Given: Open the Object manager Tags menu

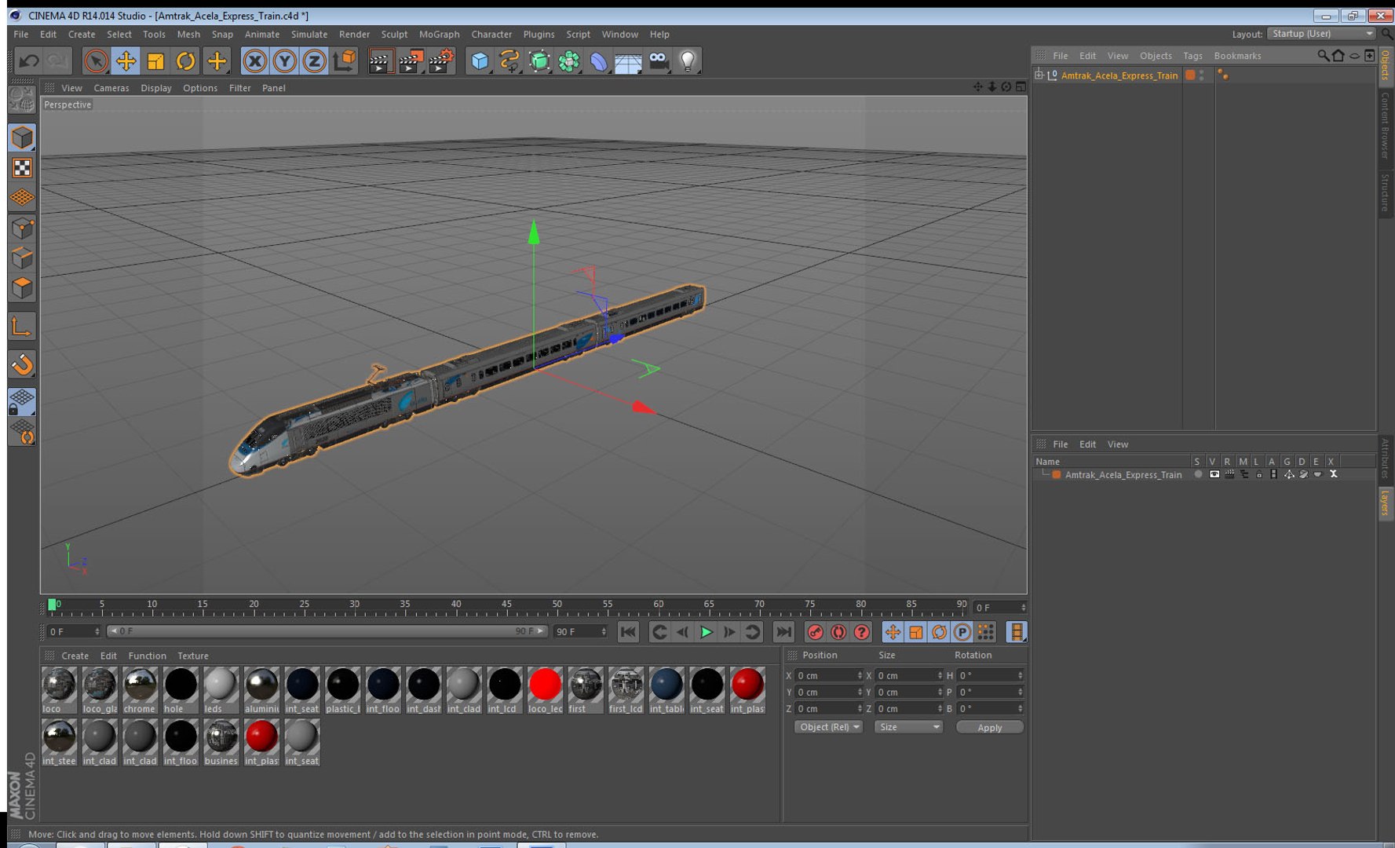Looking at the screenshot, I should pos(1192,56).
